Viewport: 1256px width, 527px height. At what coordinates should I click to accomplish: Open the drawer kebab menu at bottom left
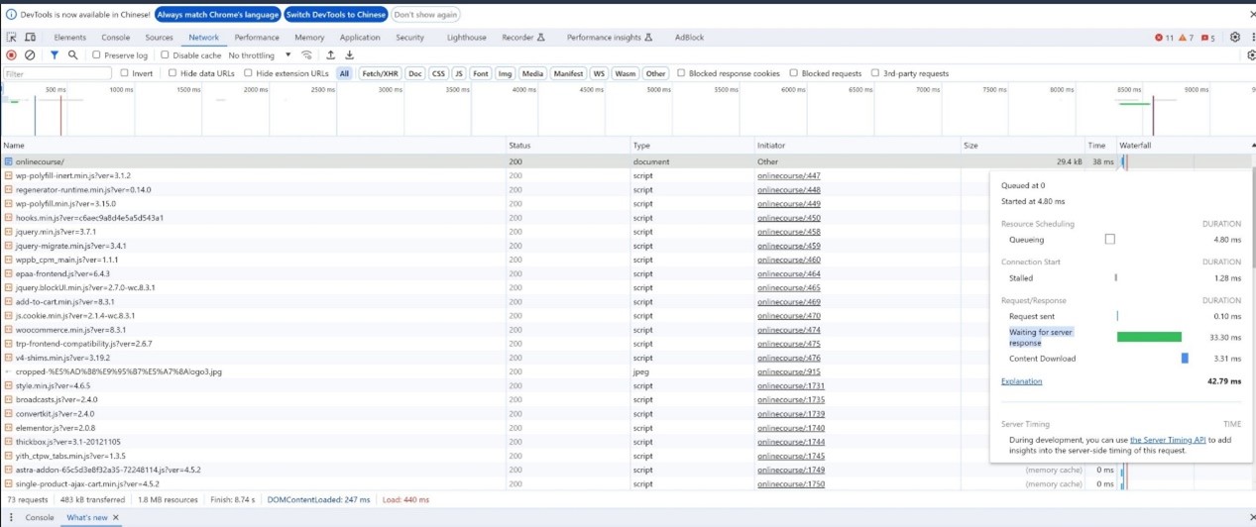point(9,518)
